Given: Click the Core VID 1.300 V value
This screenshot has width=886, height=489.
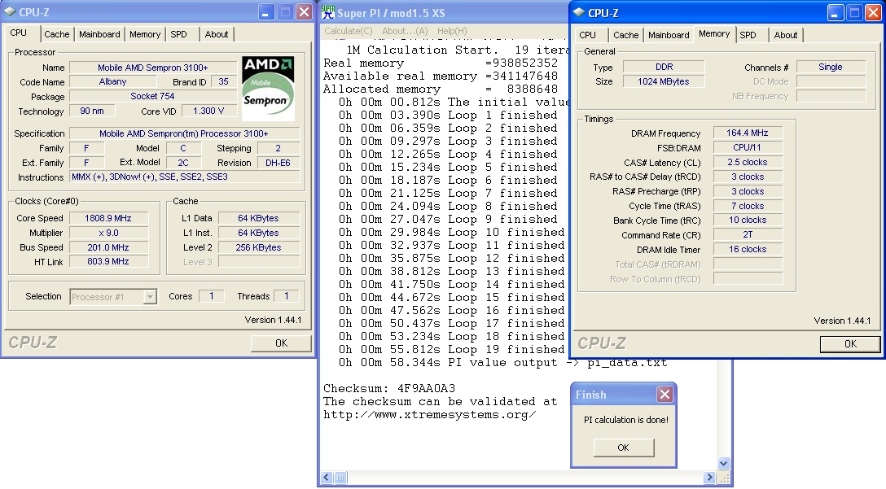Looking at the screenshot, I should [208, 111].
